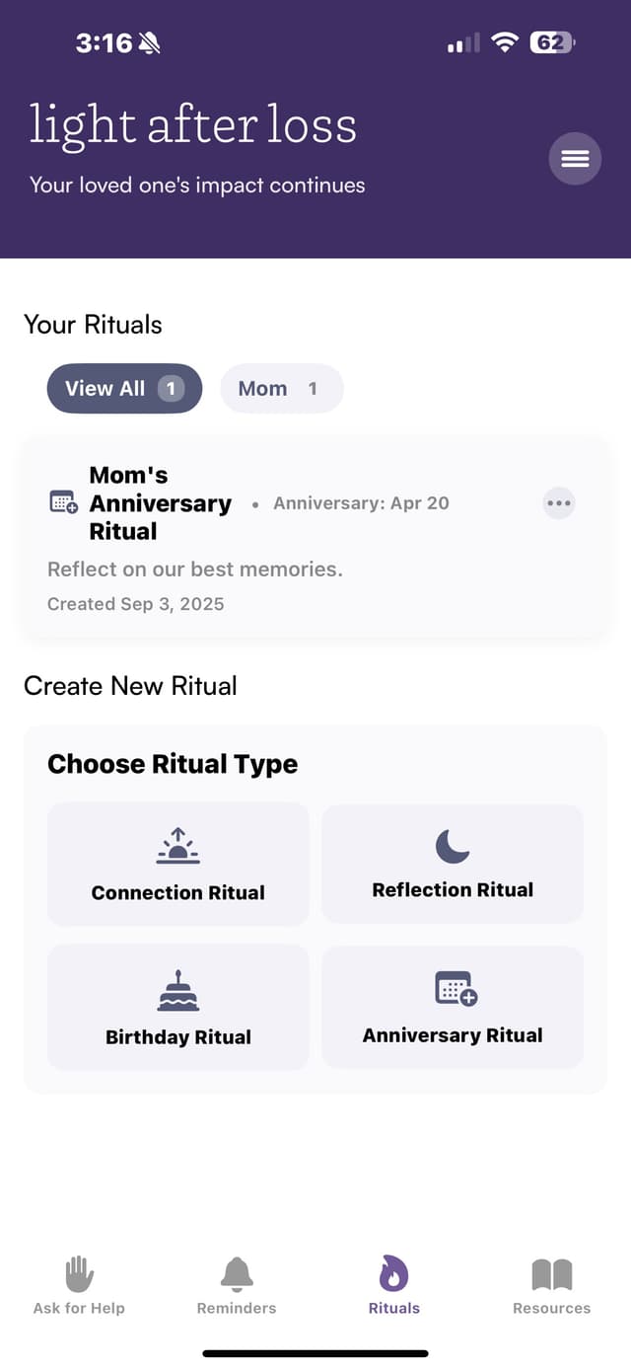This screenshot has height=1369, width=631.
Task: Switch to Ask for Help tab
Action: click(x=79, y=1309)
